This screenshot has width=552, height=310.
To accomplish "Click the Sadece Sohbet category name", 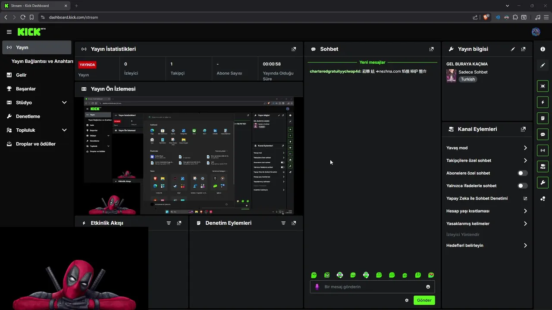I will (x=473, y=72).
